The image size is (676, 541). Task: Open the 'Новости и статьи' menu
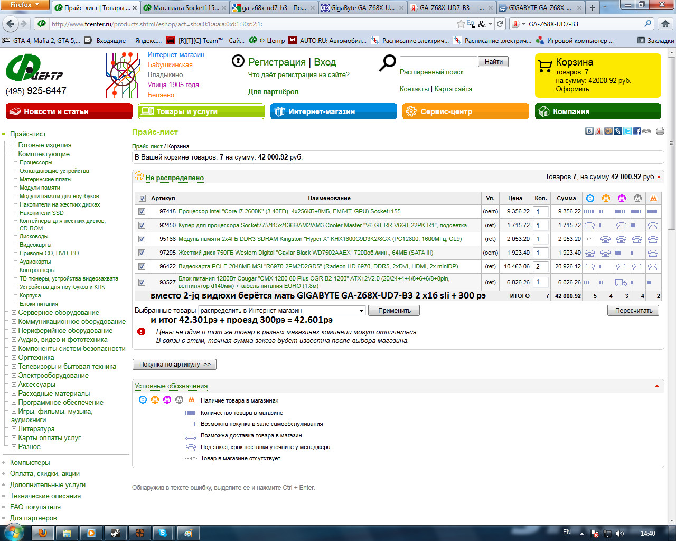(69, 111)
